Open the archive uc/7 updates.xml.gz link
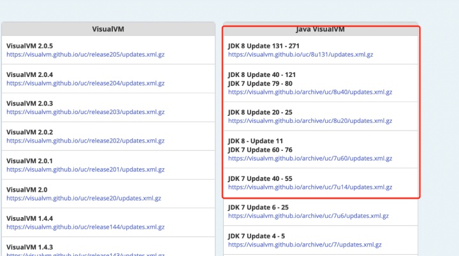Screen dimensions: 459x256 pos(305,245)
